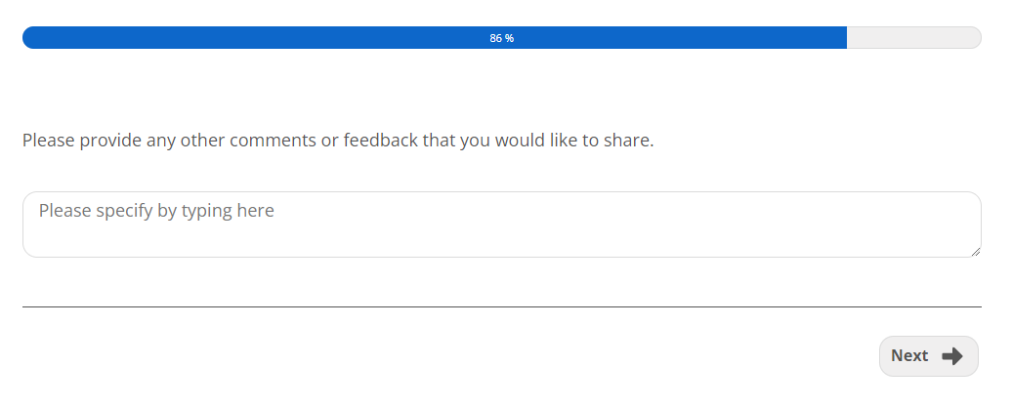Focus the comments text area
This screenshot has width=1012, height=407.
(501, 224)
